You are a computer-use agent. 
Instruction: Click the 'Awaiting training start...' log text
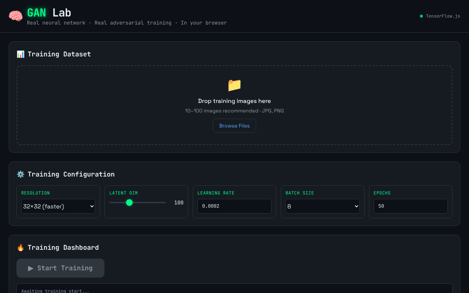[55, 291]
